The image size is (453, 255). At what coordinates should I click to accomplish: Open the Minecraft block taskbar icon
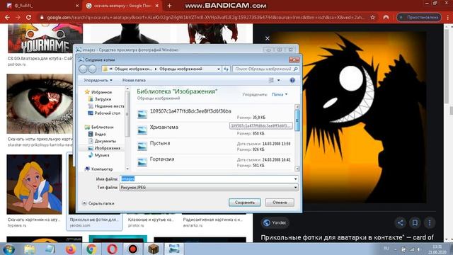153,249
